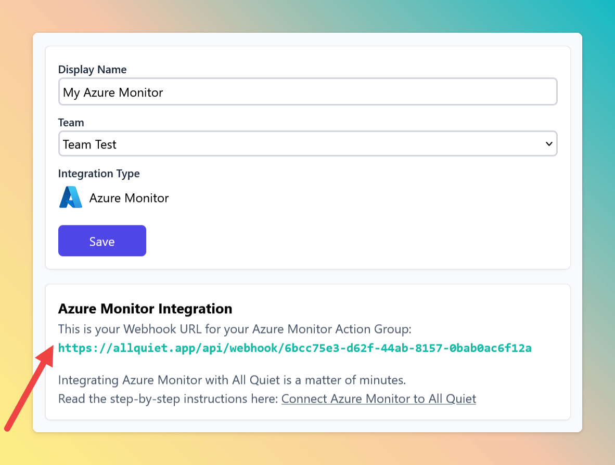Click the Azure Monitor Integration heading
The width and height of the screenshot is (615, 465).
tap(145, 309)
